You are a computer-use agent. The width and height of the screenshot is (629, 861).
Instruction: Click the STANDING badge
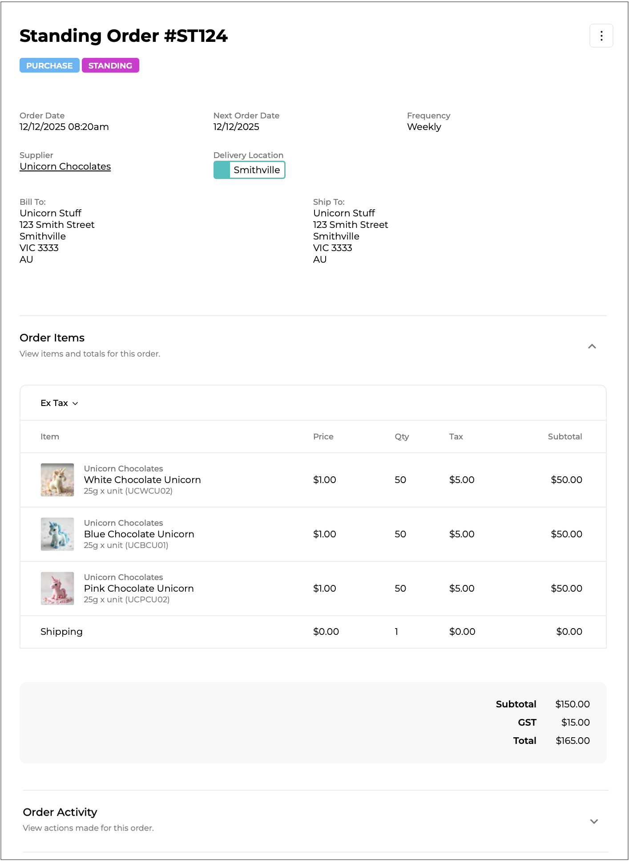pyautogui.click(x=110, y=65)
